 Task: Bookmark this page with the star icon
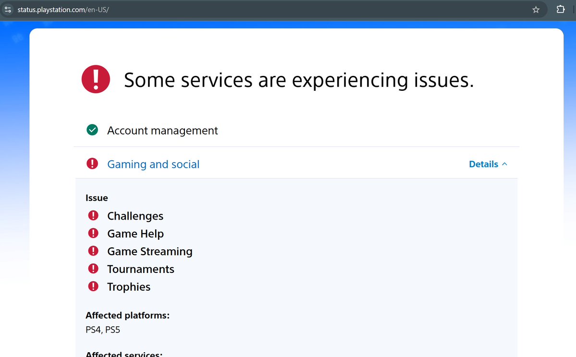click(x=536, y=10)
